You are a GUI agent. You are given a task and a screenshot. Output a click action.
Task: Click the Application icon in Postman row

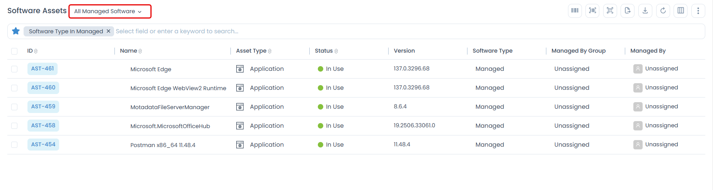tap(240, 145)
